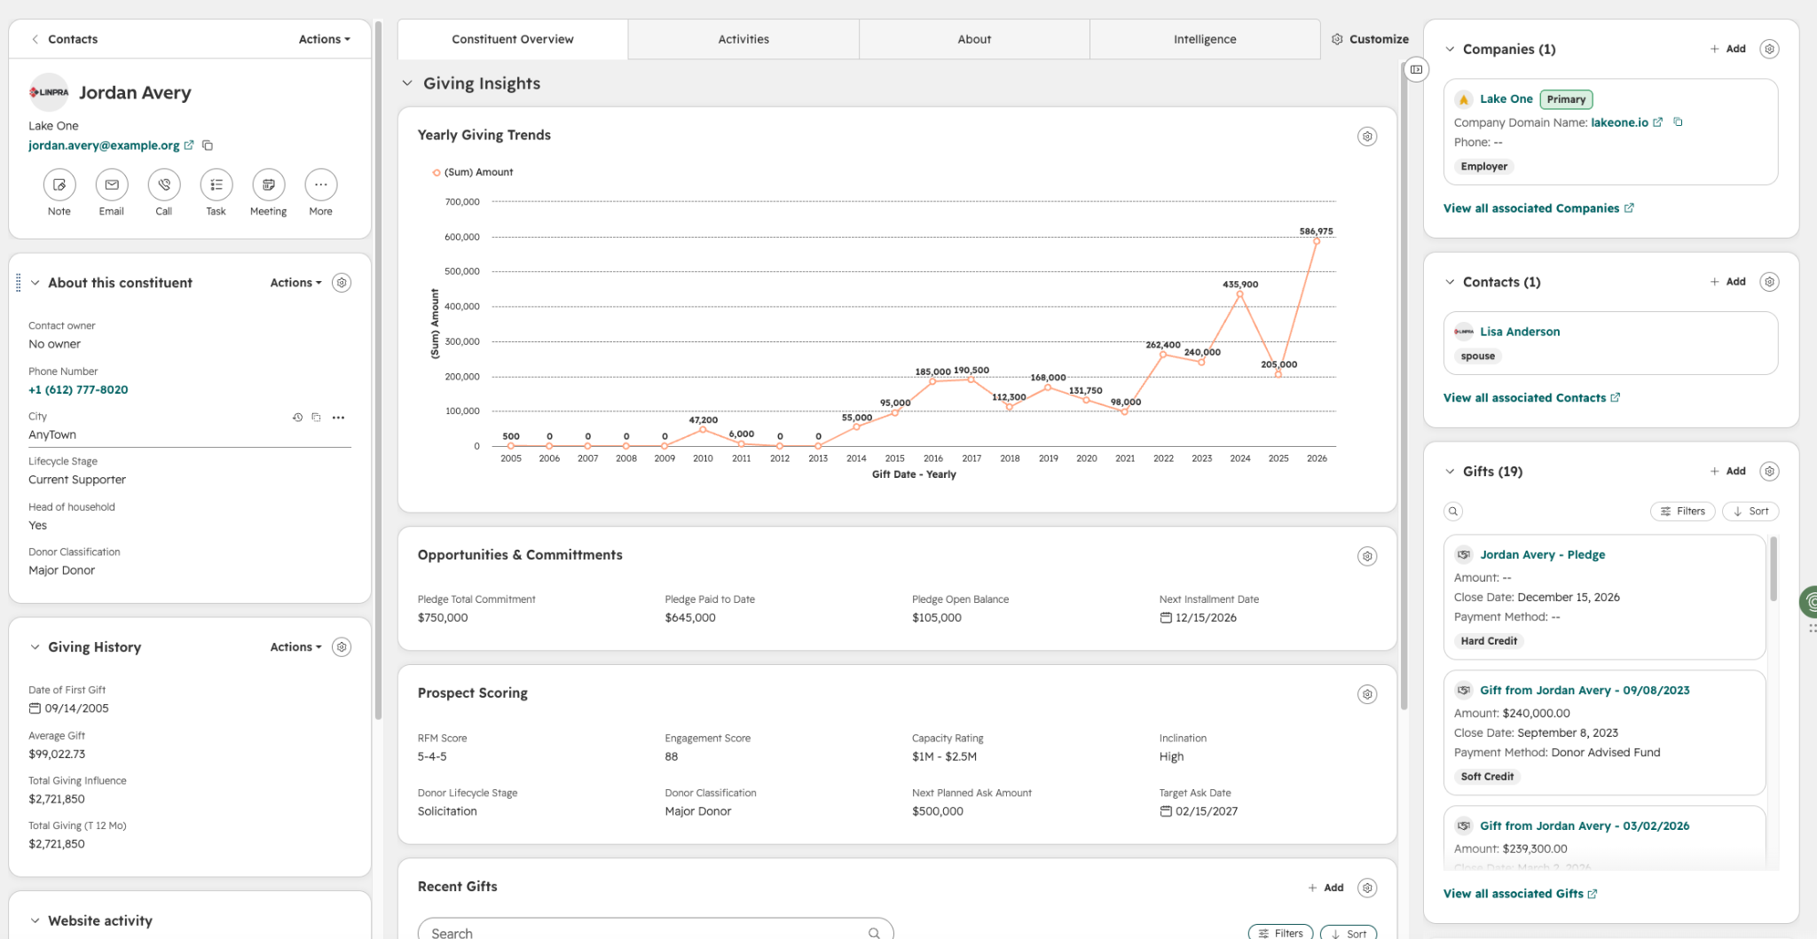Click Sort in the Gifts card

1751,512
